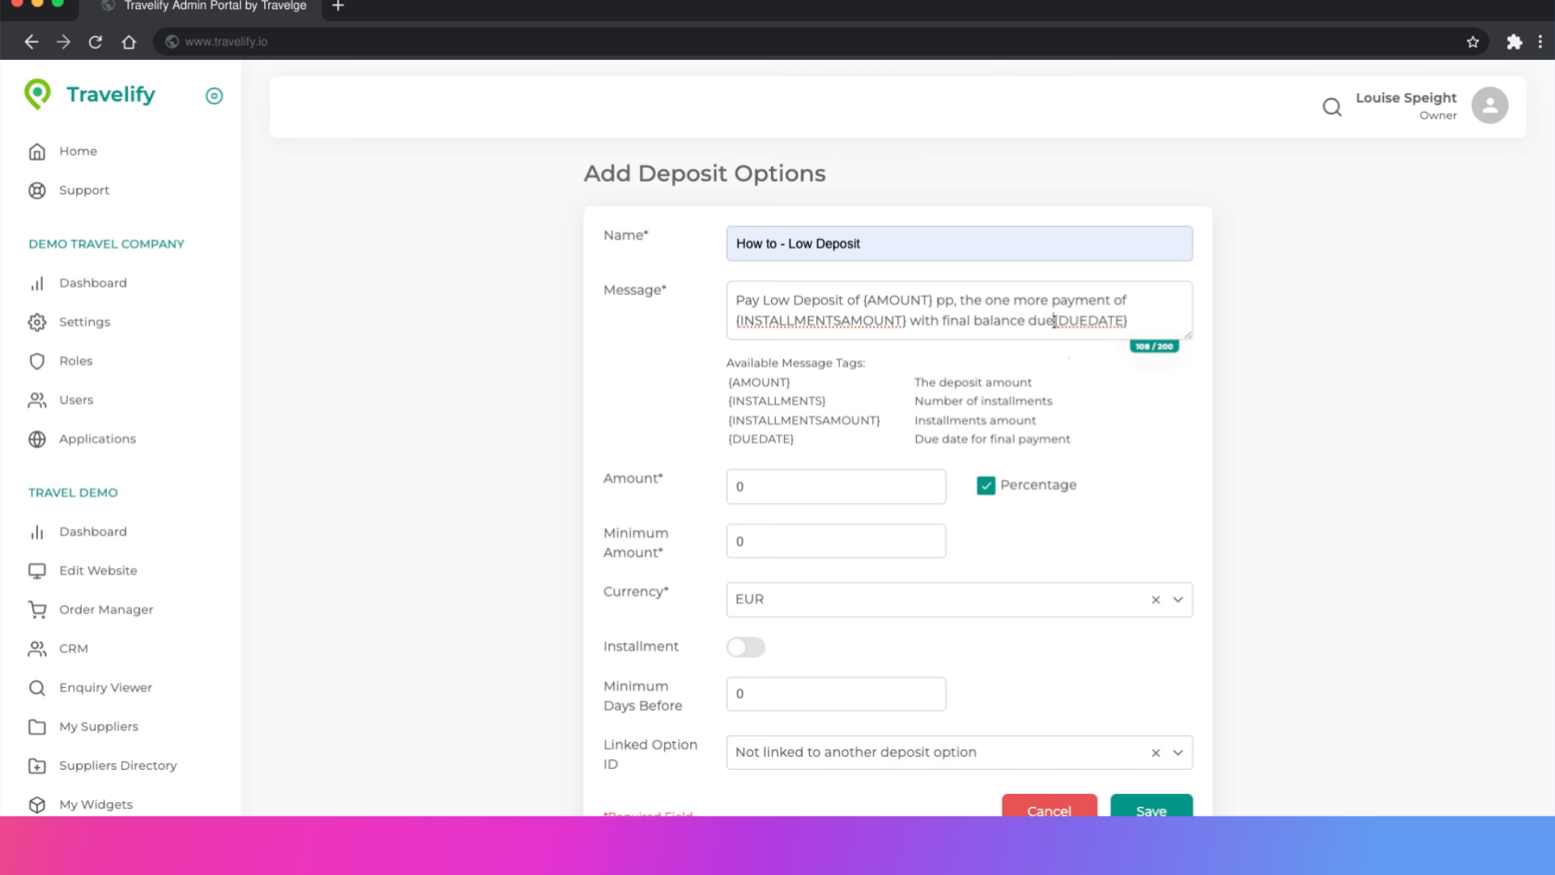1555x875 pixels.
Task: Click the Travelify logo icon
Action: (x=37, y=95)
